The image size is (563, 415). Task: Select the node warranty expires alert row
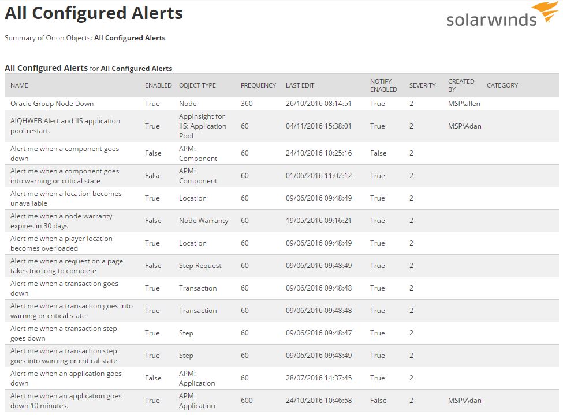(x=61, y=221)
